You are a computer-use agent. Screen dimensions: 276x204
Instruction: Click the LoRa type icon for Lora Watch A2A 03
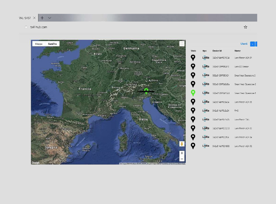point(206,128)
